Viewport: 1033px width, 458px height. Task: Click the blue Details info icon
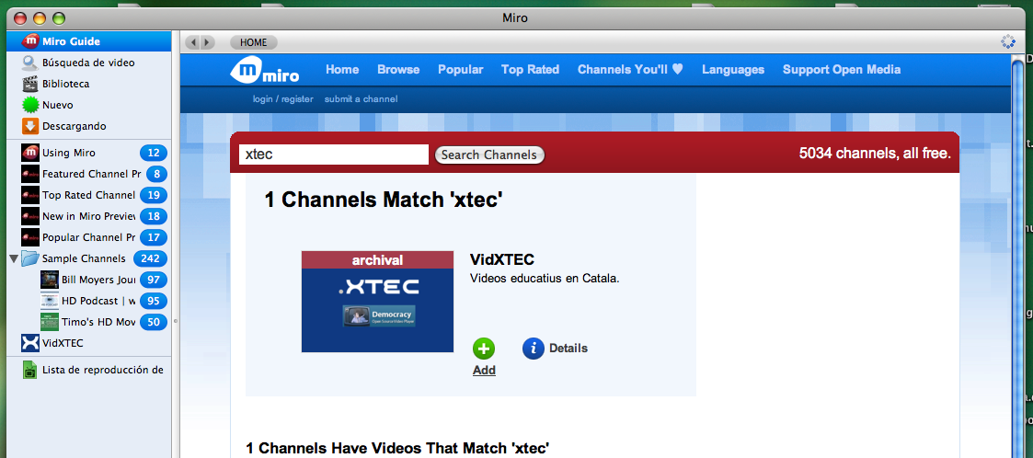533,348
